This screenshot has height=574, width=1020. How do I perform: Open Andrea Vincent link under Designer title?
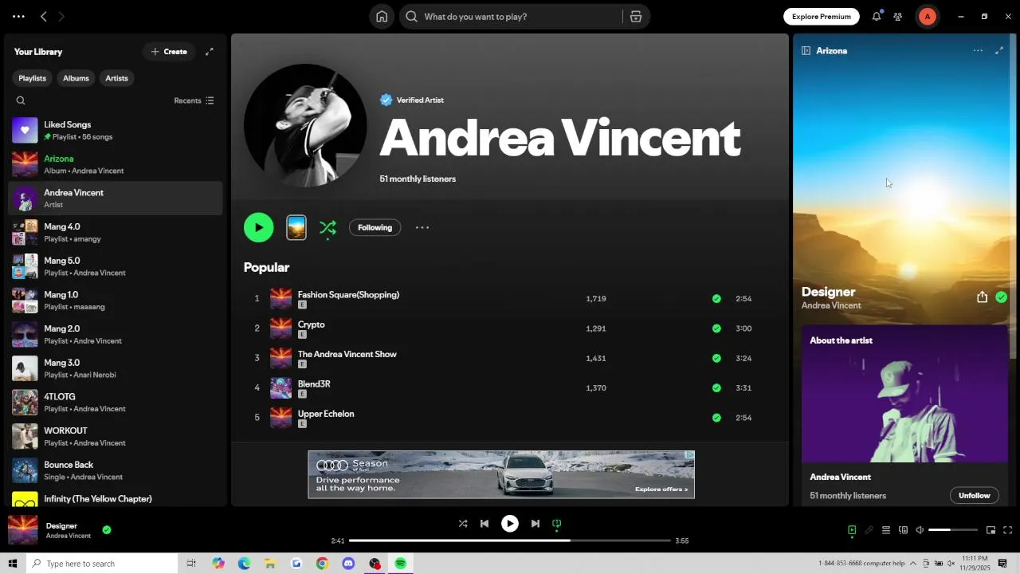pyautogui.click(x=831, y=305)
